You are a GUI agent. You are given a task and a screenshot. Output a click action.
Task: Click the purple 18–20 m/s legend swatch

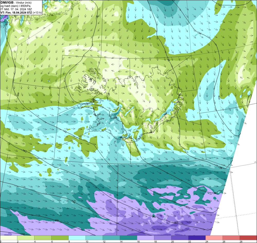pyautogui.click(x=163, y=238)
